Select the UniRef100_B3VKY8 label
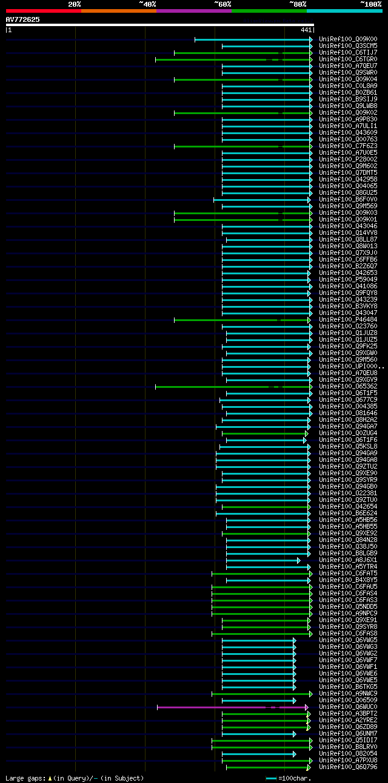Image resolution: width=388 pixels, height=783 pixels. [x=348, y=306]
